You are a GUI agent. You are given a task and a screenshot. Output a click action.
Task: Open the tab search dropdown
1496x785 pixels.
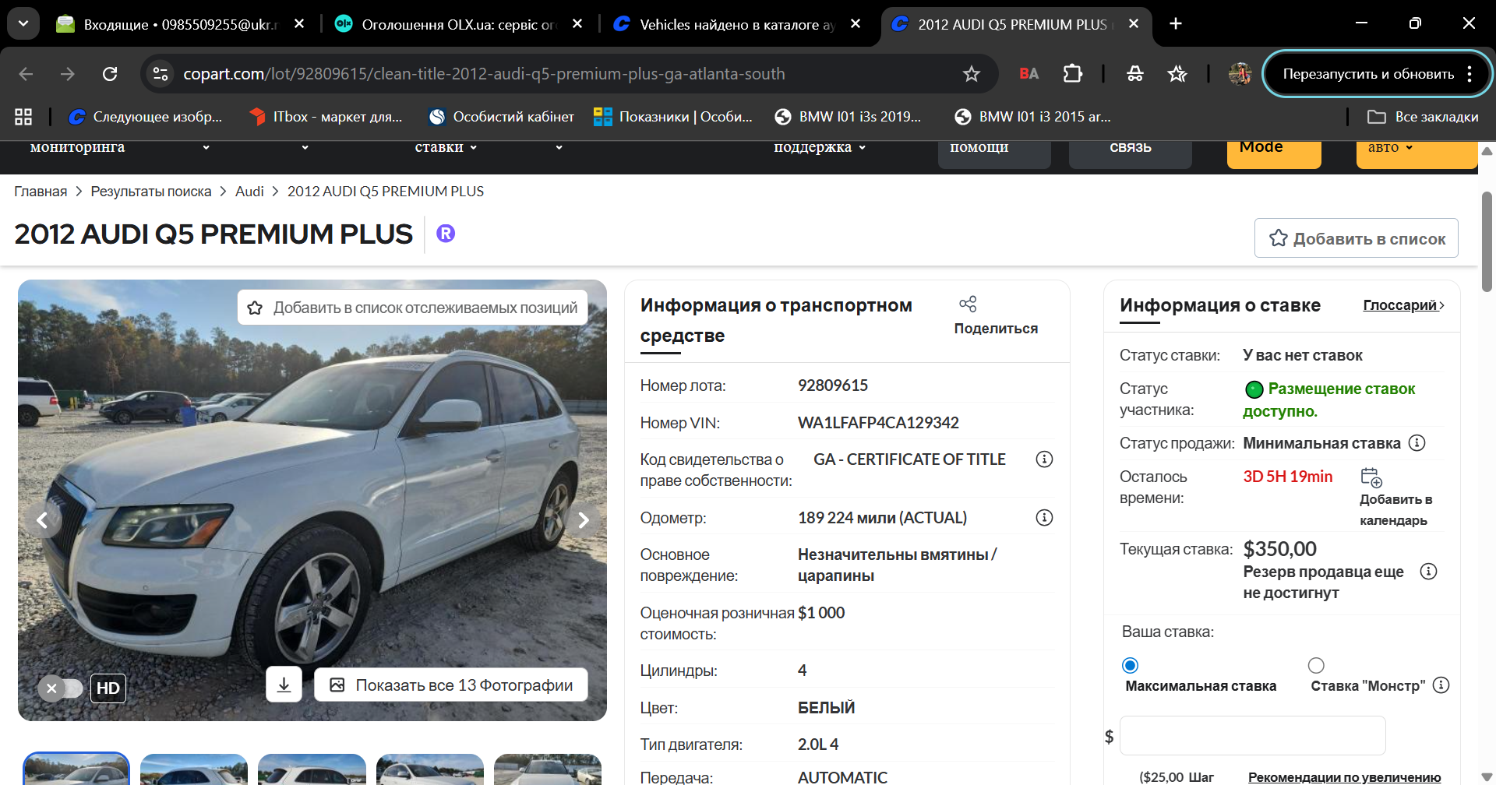point(23,24)
